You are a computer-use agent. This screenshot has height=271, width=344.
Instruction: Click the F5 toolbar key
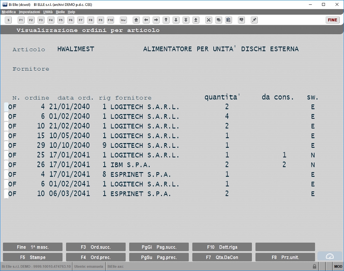[x=61, y=20]
